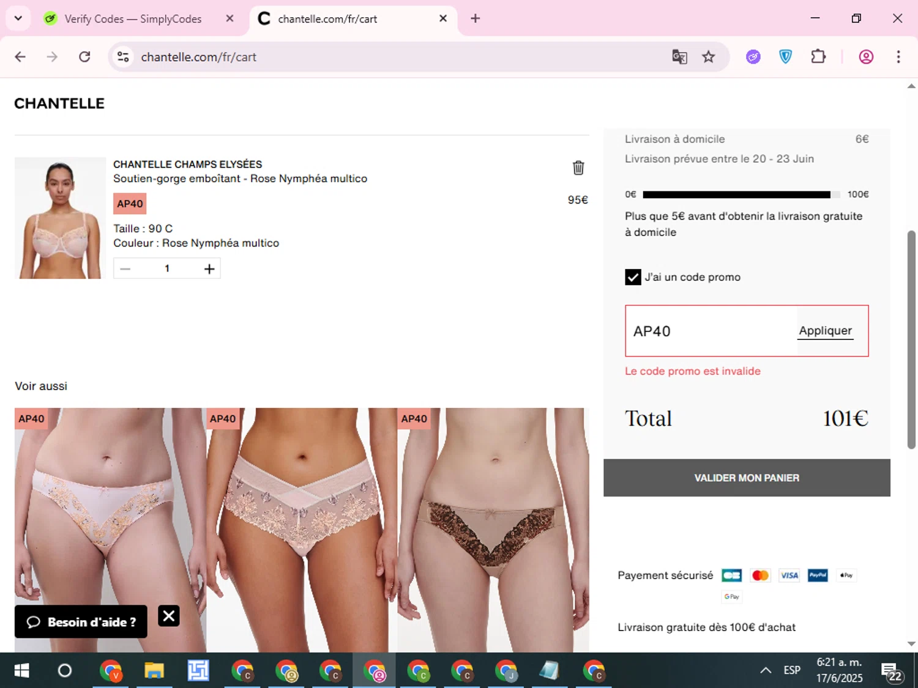
Task: Click the 95€ item price
Action: pos(578,200)
